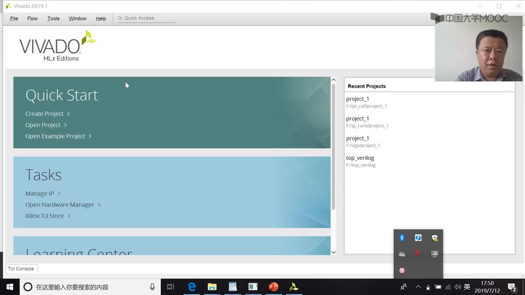Click the Windows taskbar search box

[90, 287]
